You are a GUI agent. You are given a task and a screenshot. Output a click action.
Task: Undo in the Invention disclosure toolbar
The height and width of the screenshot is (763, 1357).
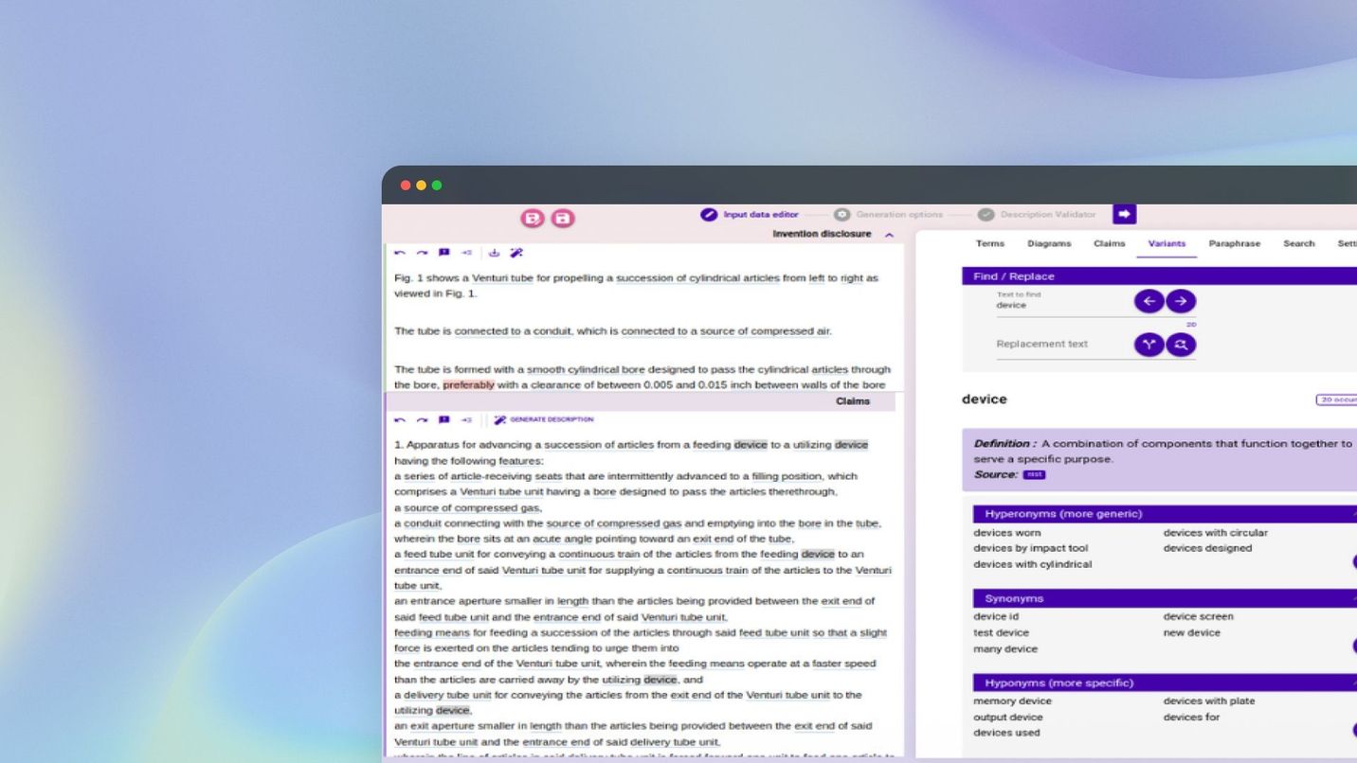[x=400, y=253]
